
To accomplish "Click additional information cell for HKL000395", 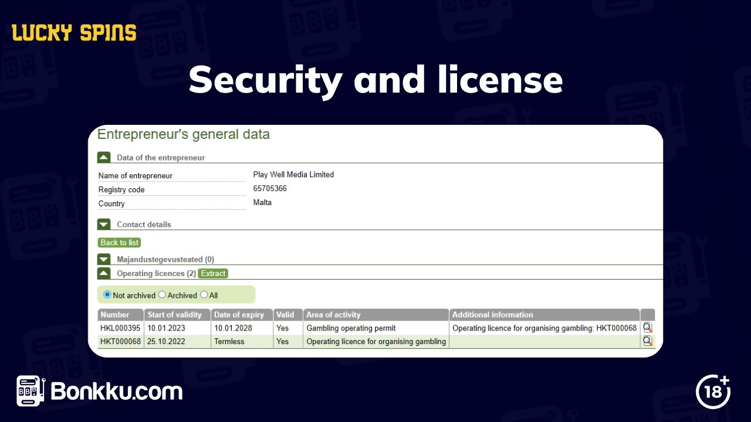I will [544, 328].
